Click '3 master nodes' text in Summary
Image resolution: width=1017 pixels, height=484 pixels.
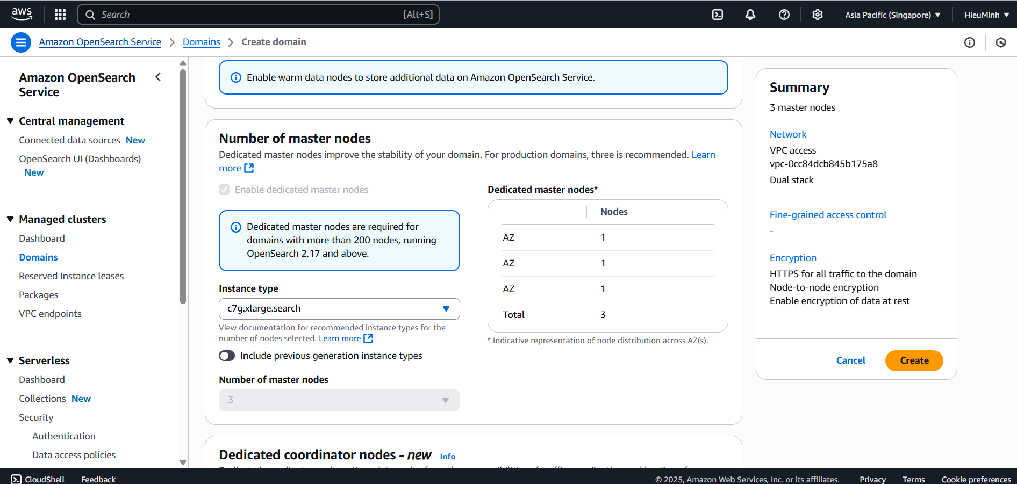tap(803, 107)
